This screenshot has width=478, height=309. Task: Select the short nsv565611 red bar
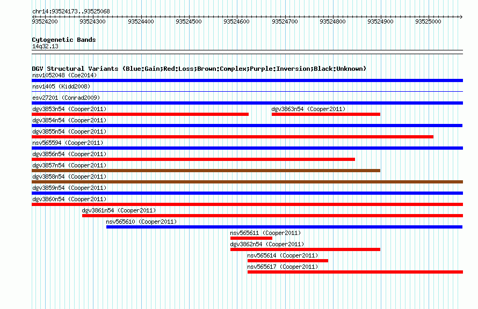coord(251,238)
